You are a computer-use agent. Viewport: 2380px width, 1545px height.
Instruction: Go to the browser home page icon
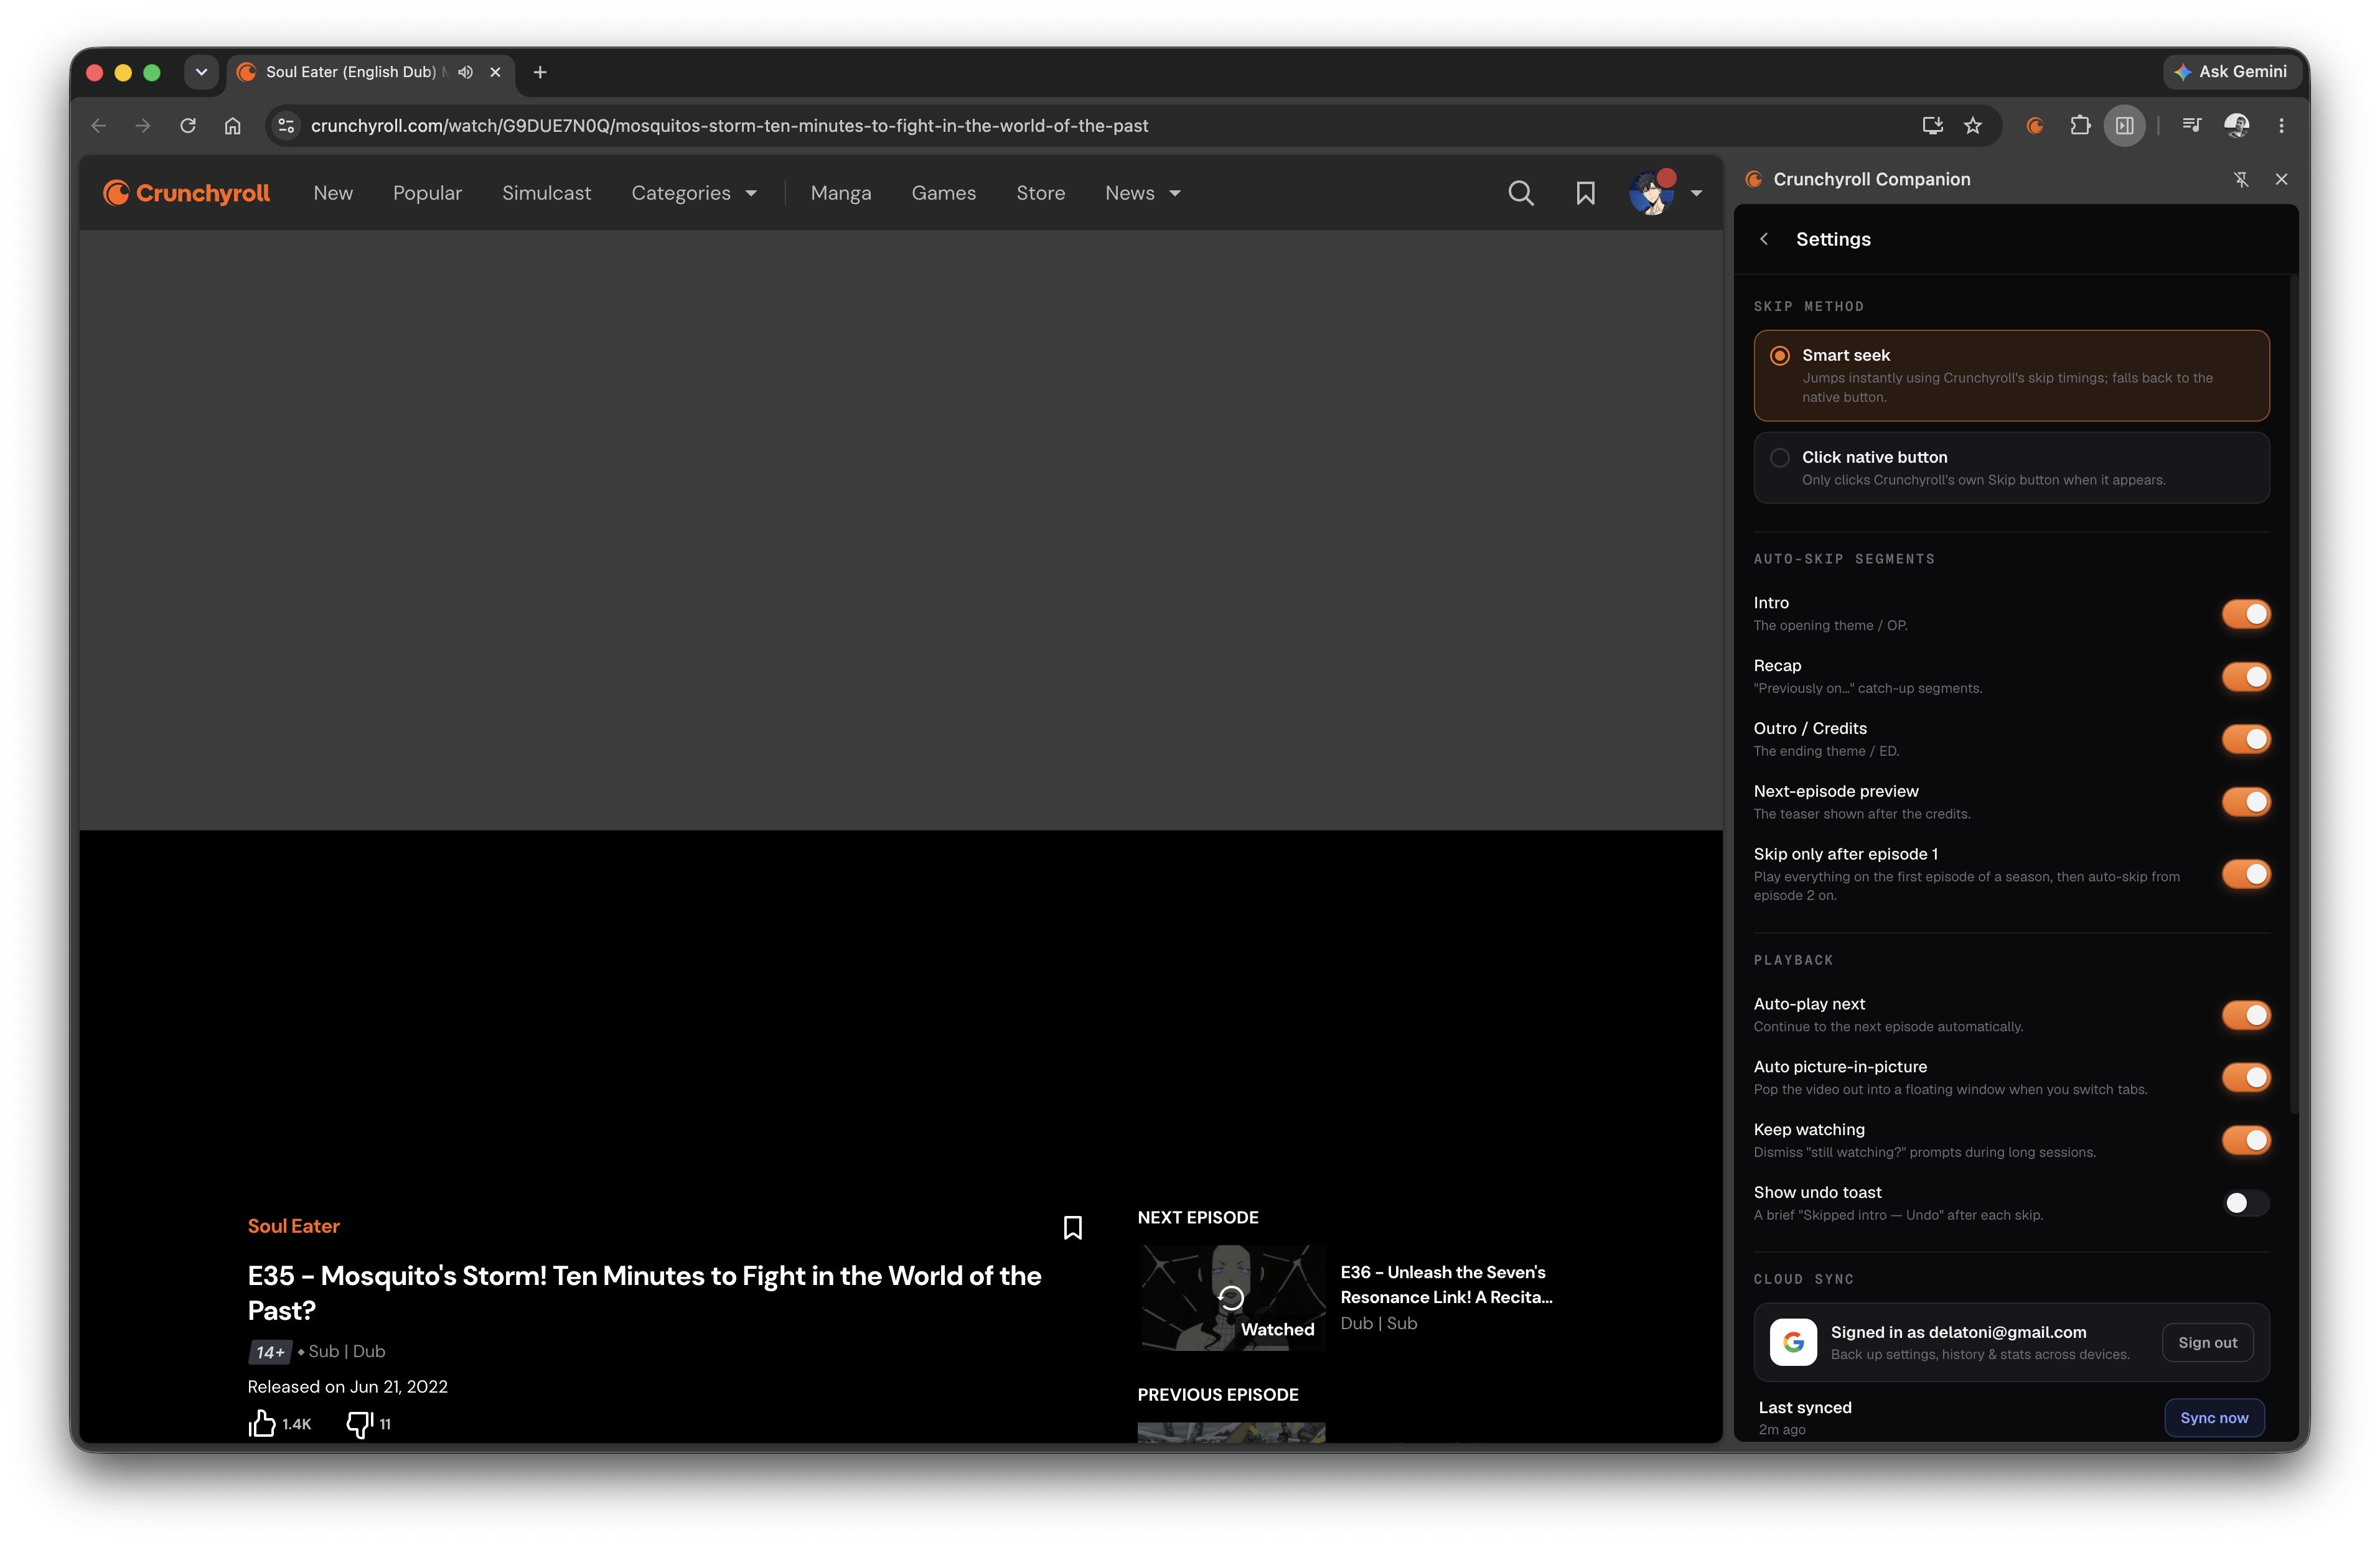point(233,126)
